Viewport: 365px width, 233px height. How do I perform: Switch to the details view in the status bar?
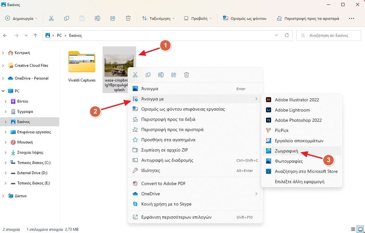coord(353,229)
